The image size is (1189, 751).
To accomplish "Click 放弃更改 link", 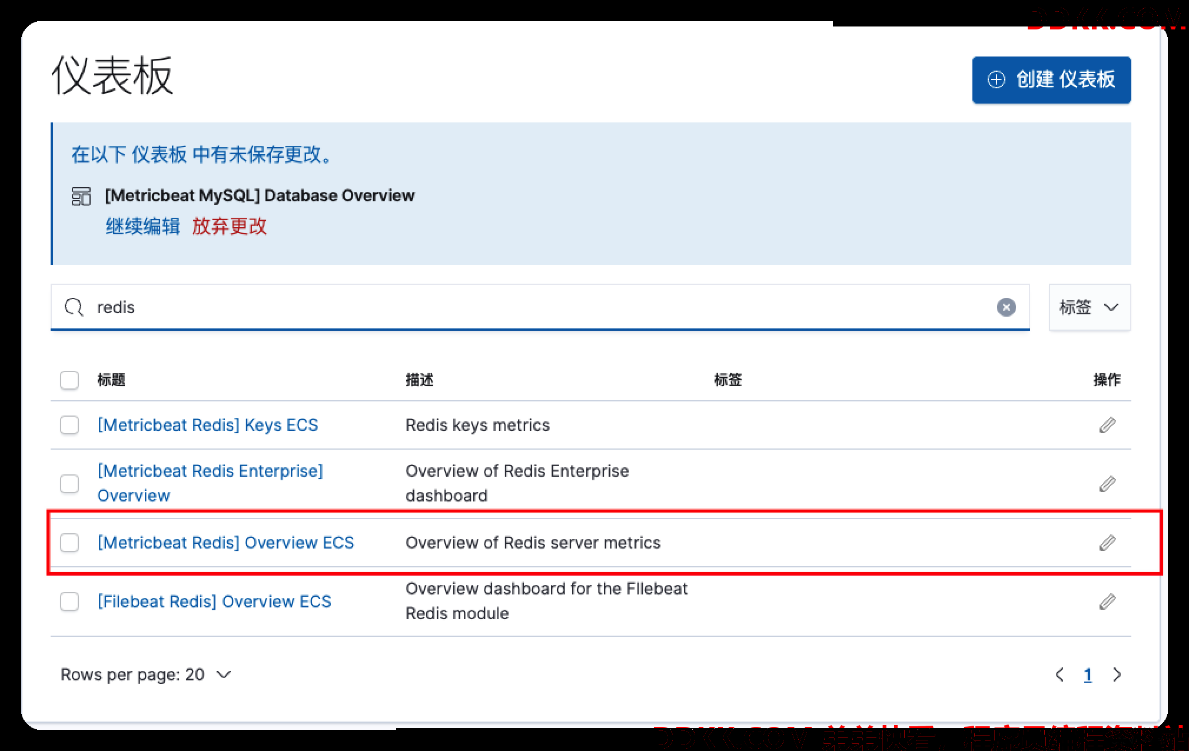I will [230, 227].
